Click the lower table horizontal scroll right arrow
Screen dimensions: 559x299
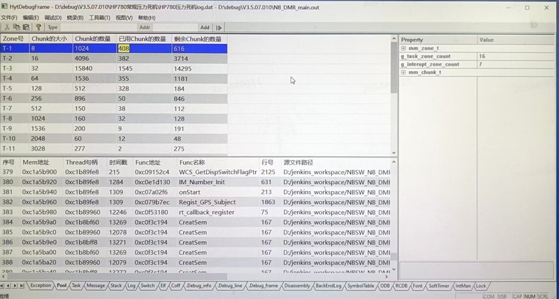point(386,276)
